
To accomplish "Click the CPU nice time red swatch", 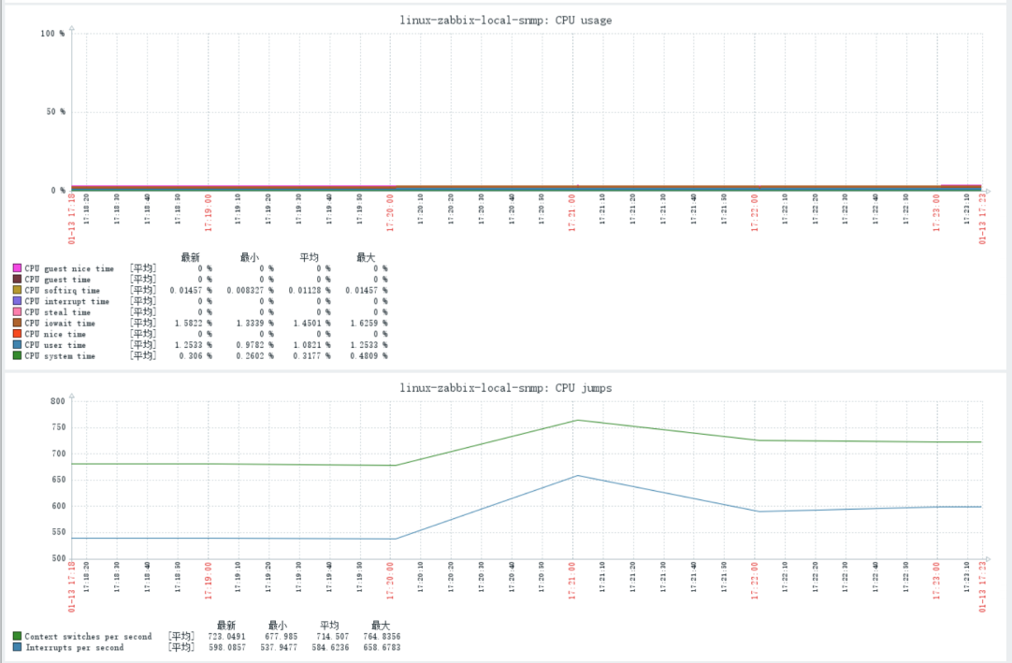I will [x=17, y=334].
